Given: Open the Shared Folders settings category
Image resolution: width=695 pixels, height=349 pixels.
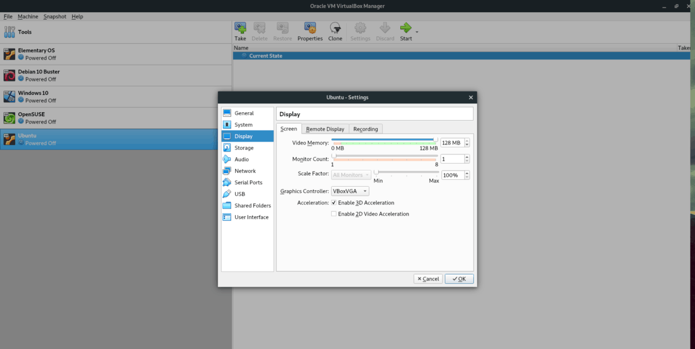Looking at the screenshot, I should pyautogui.click(x=252, y=206).
